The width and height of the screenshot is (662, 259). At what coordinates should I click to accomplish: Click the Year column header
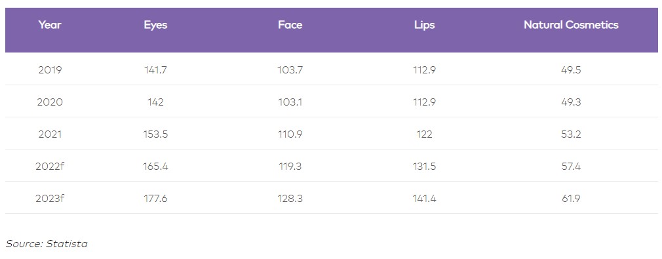(50, 25)
